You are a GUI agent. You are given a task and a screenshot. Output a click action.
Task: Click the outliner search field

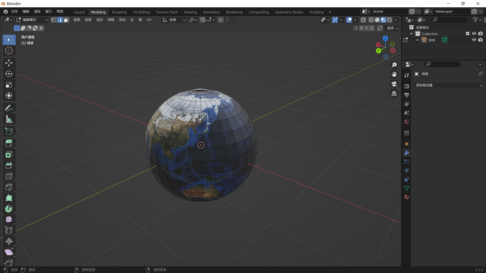point(449,20)
